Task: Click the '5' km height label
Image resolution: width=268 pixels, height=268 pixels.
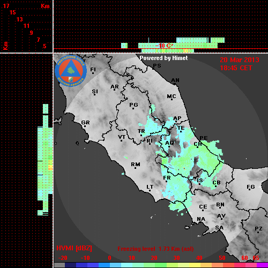Action: coord(44,46)
